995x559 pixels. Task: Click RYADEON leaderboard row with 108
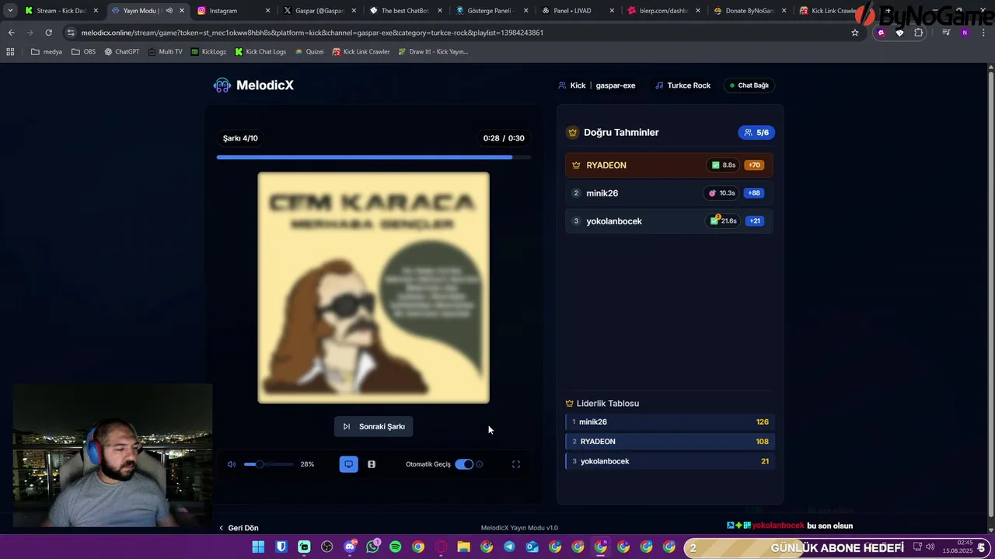[x=669, y=442]
